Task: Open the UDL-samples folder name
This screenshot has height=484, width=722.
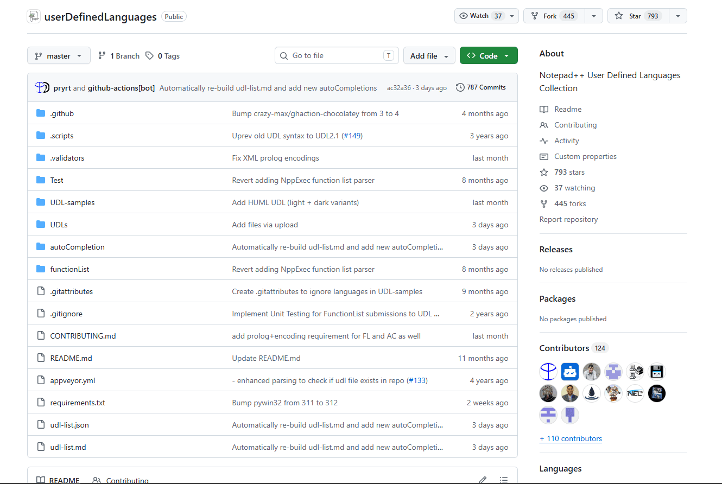Action: pos(72,202)
